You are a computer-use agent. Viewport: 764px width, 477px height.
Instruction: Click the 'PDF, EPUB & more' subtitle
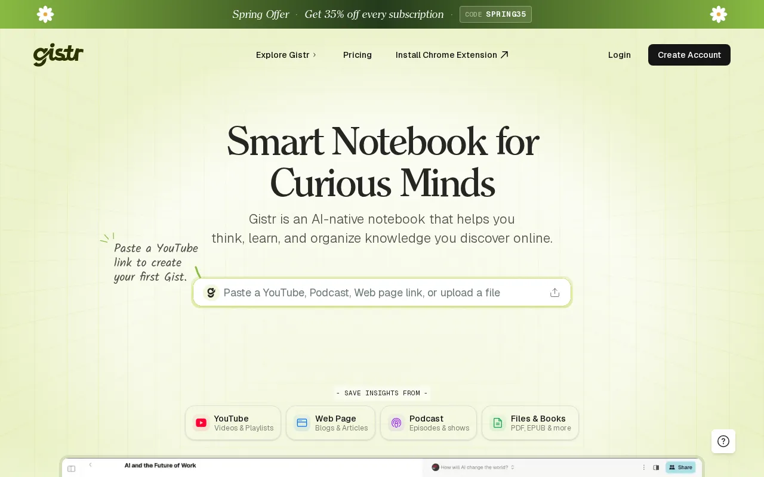(x=541, y=428)
